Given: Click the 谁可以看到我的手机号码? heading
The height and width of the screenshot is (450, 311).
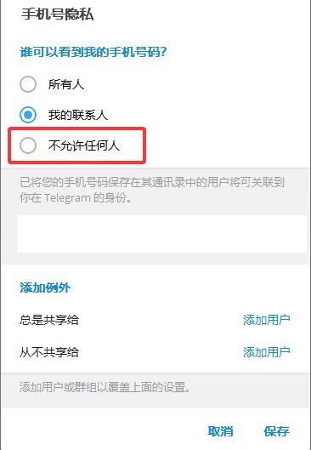Looking at the screenshot, I should coord(93,52).
